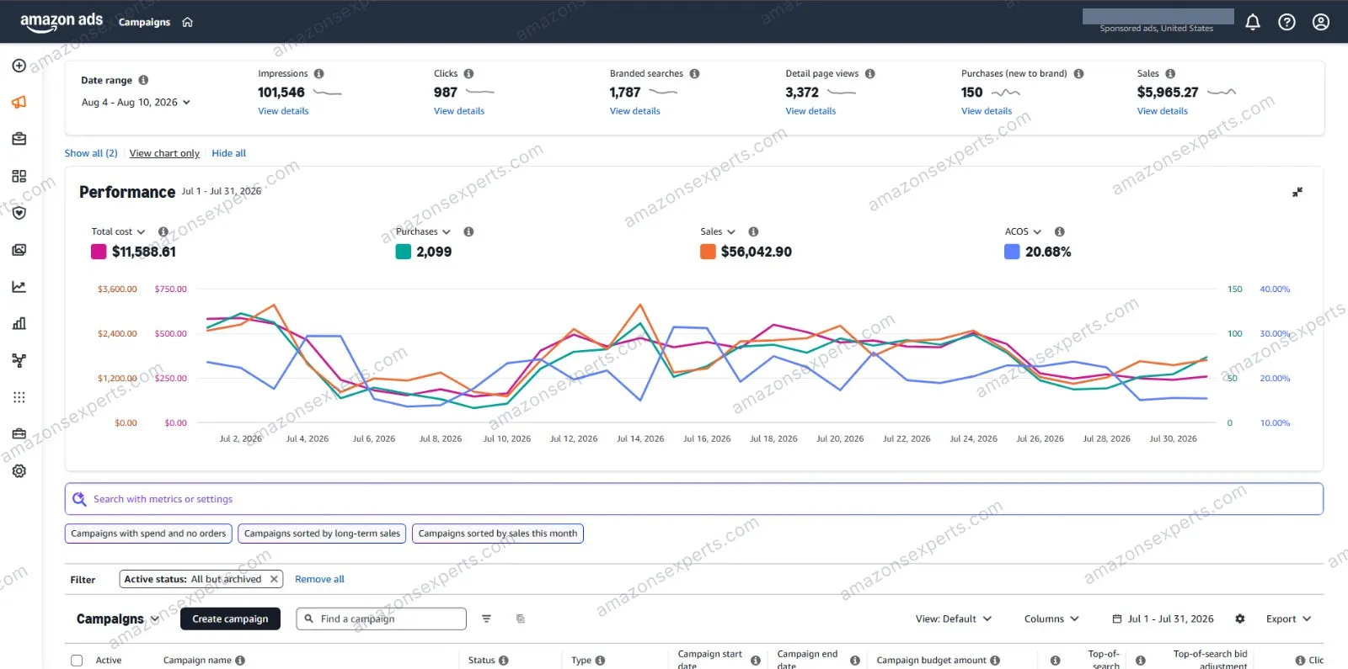Expand the Aug 4 - Aug 10, 2026 date range
This screenshot has height=669, width=1348.
136,103
